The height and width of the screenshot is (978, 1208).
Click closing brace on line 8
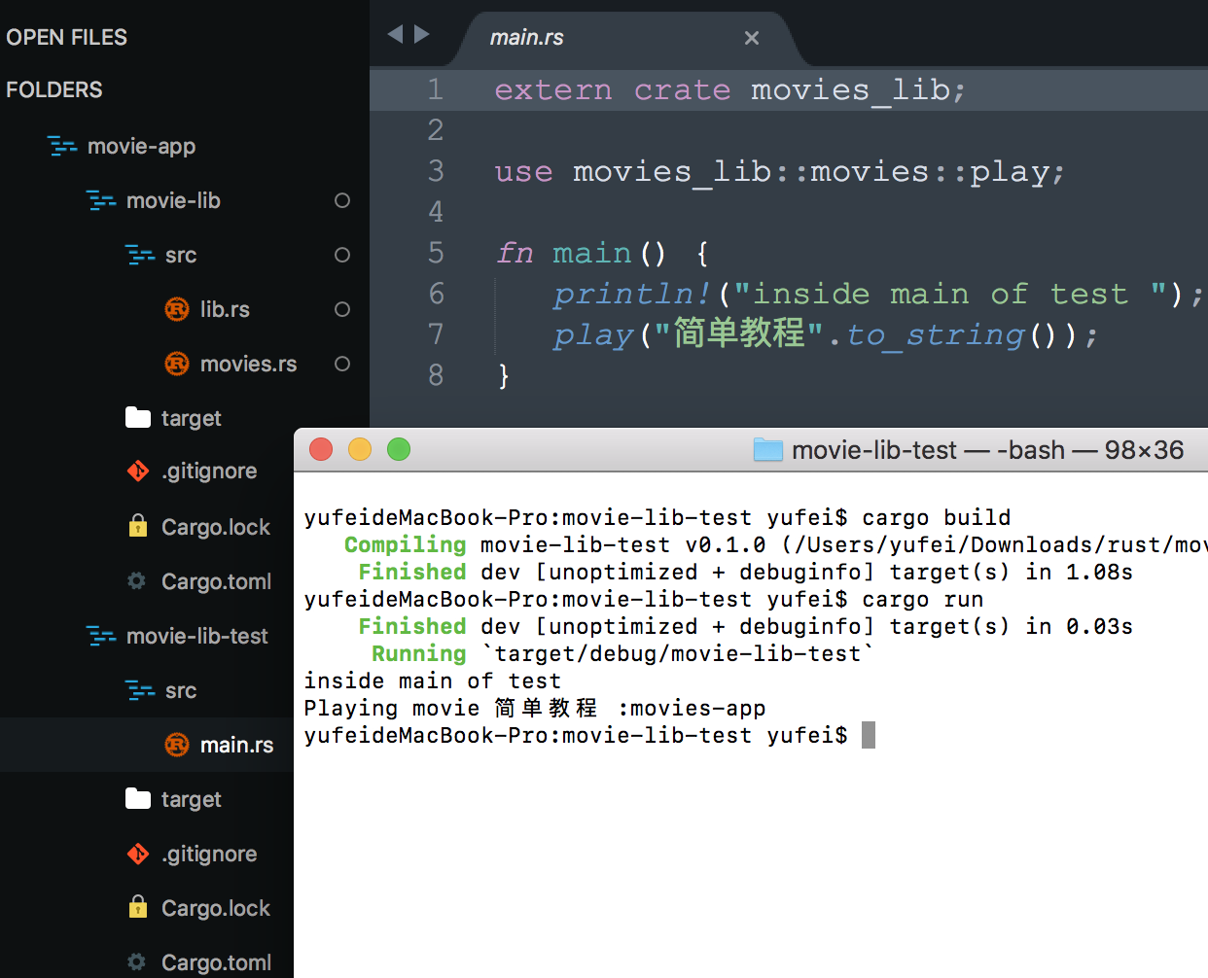504,376
